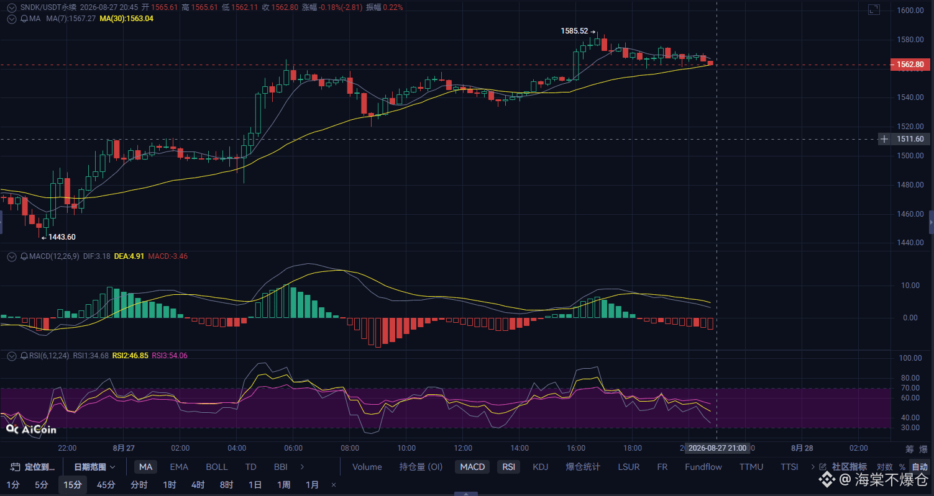Click the DEA:4.91 value
Screen dimensions: 934x496
coord(129,256)
